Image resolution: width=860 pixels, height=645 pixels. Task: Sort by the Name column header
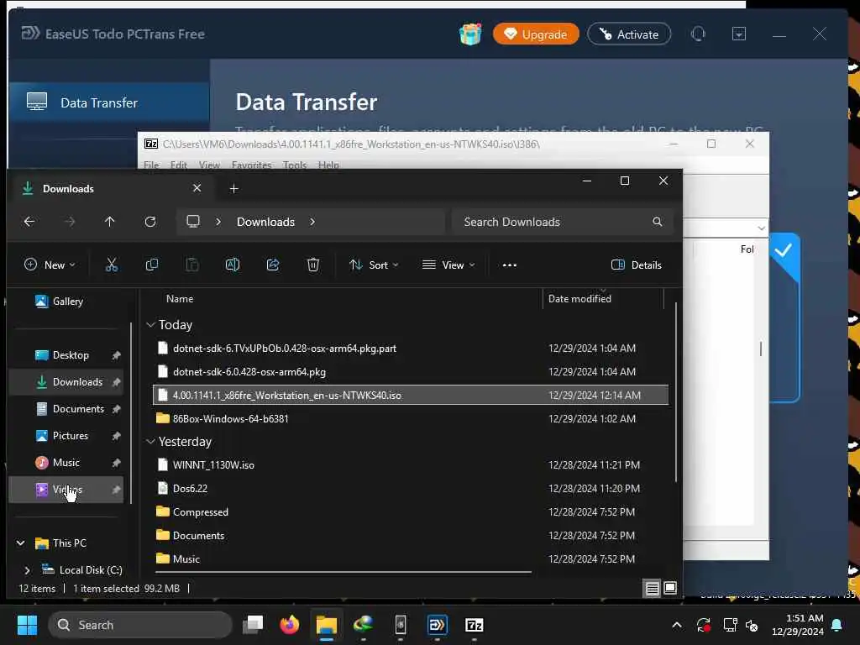180,299
